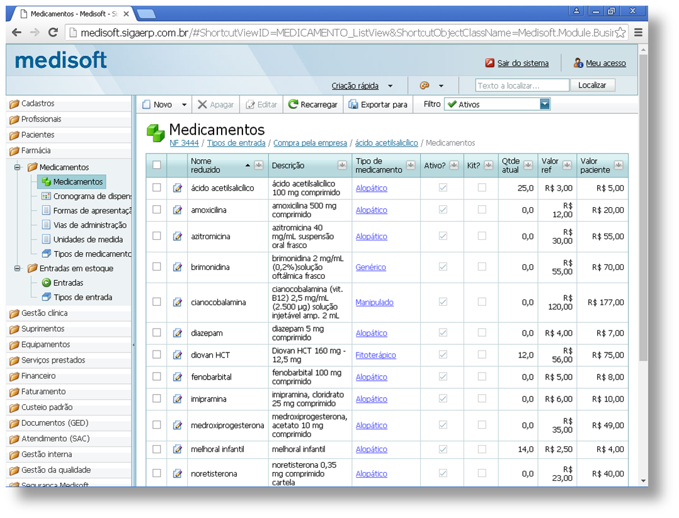Open Fitoterápico link in diovan HCT row

point(375,355)
